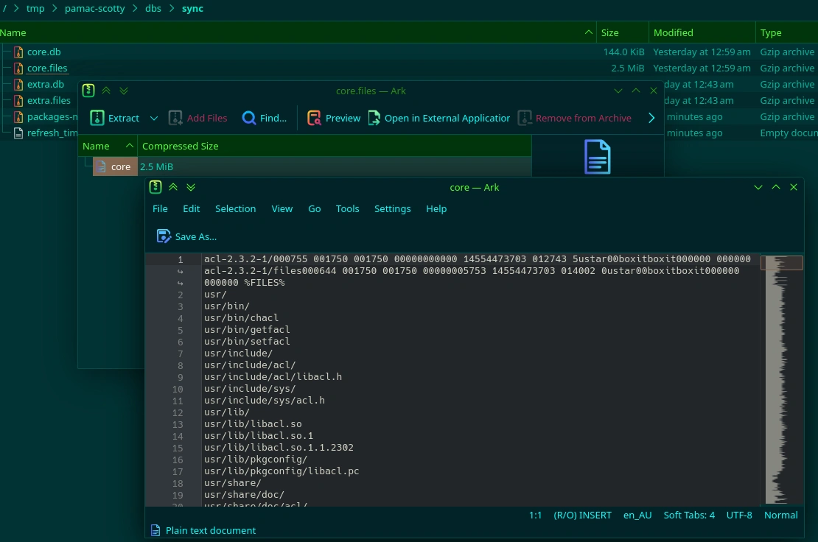Screen dimensions: 818x542
Task: Click the extra.files archive file icon
Action: [x=18, y=101]
